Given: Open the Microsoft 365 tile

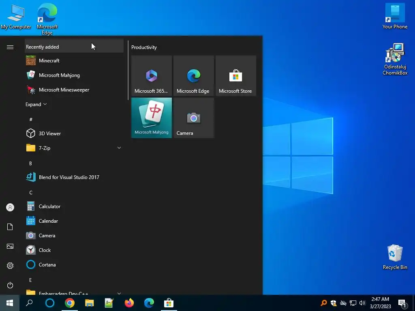Looking at the screenshot, I should [x=152, y=76].
